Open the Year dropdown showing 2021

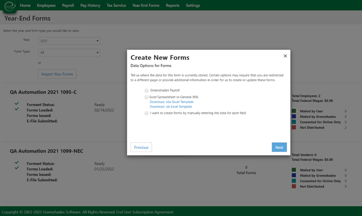coord(69,41)
